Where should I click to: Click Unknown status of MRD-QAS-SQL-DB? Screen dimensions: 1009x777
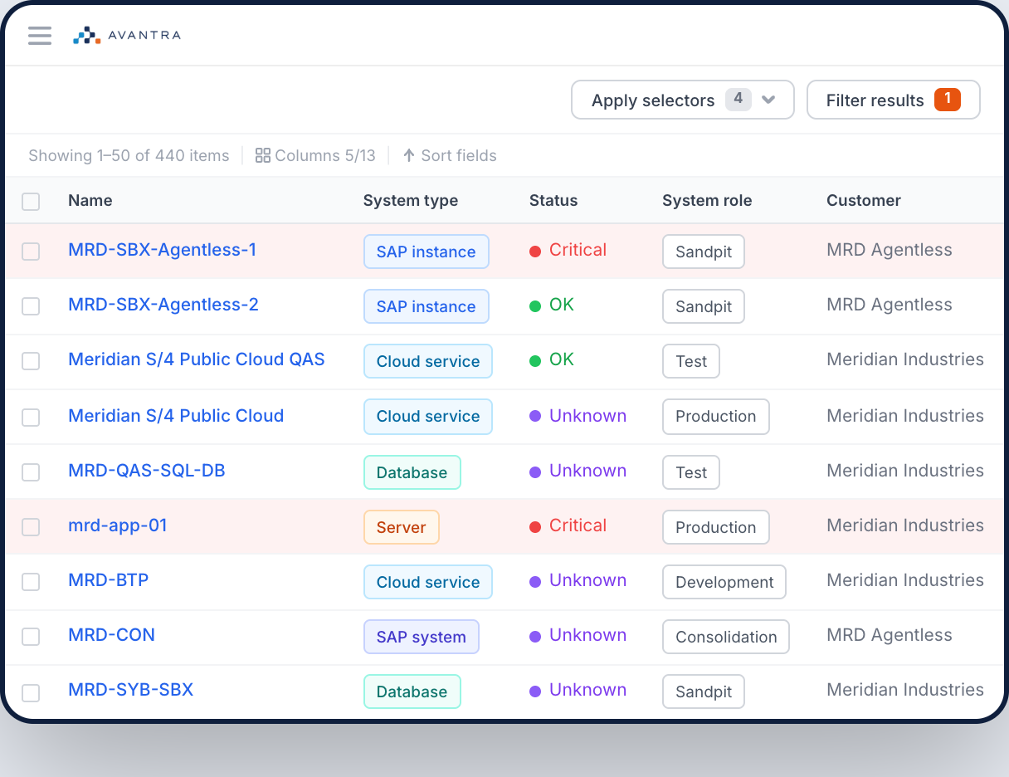click(578, 471)
